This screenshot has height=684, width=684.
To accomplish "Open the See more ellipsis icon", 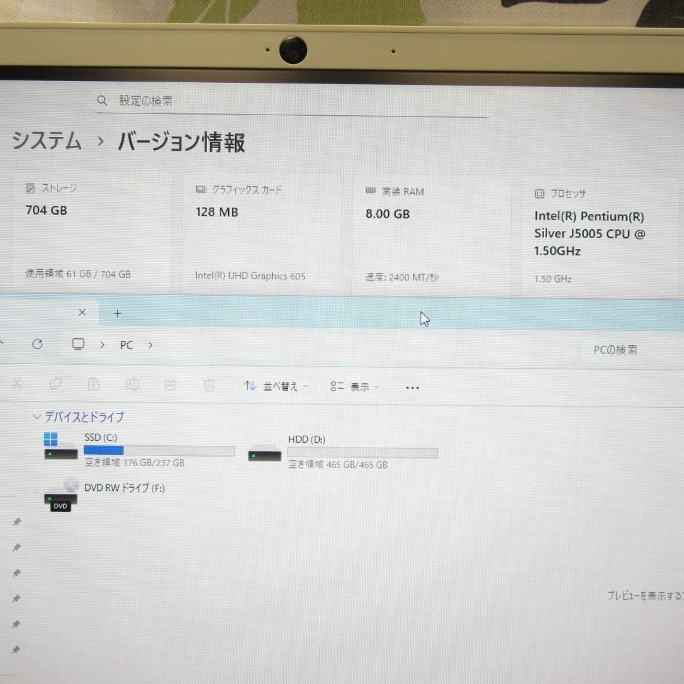I will point(412,387).
